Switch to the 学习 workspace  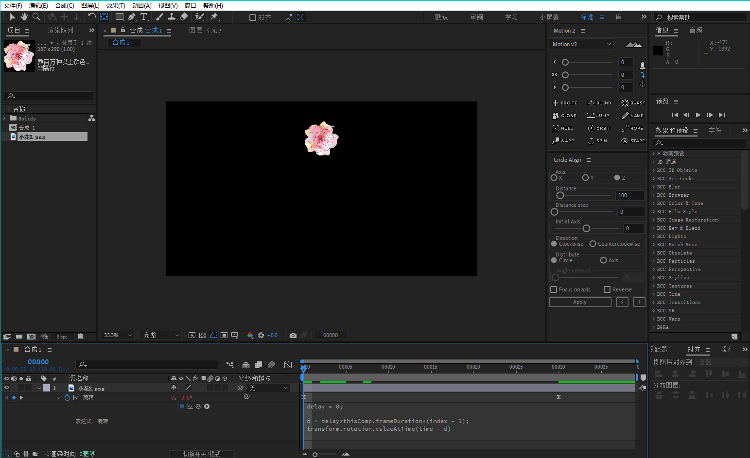(x=511, y=17)
